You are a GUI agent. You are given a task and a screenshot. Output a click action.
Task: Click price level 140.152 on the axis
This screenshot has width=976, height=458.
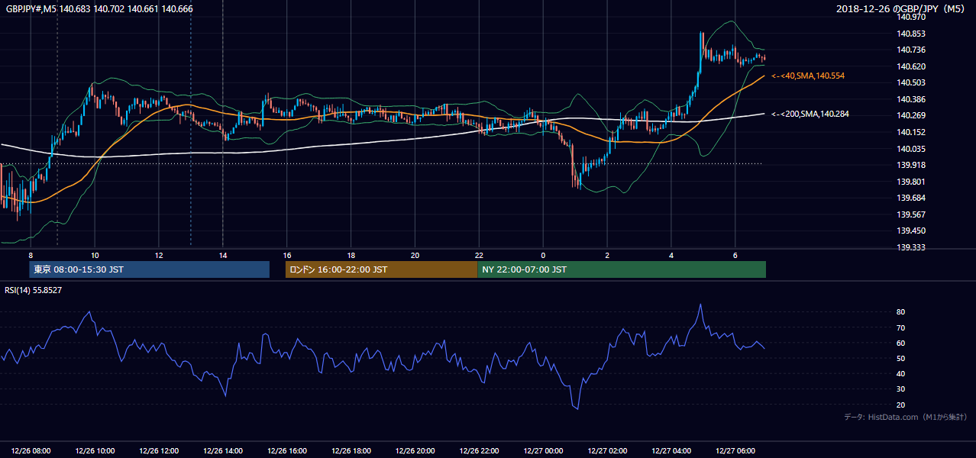[911, 133]
